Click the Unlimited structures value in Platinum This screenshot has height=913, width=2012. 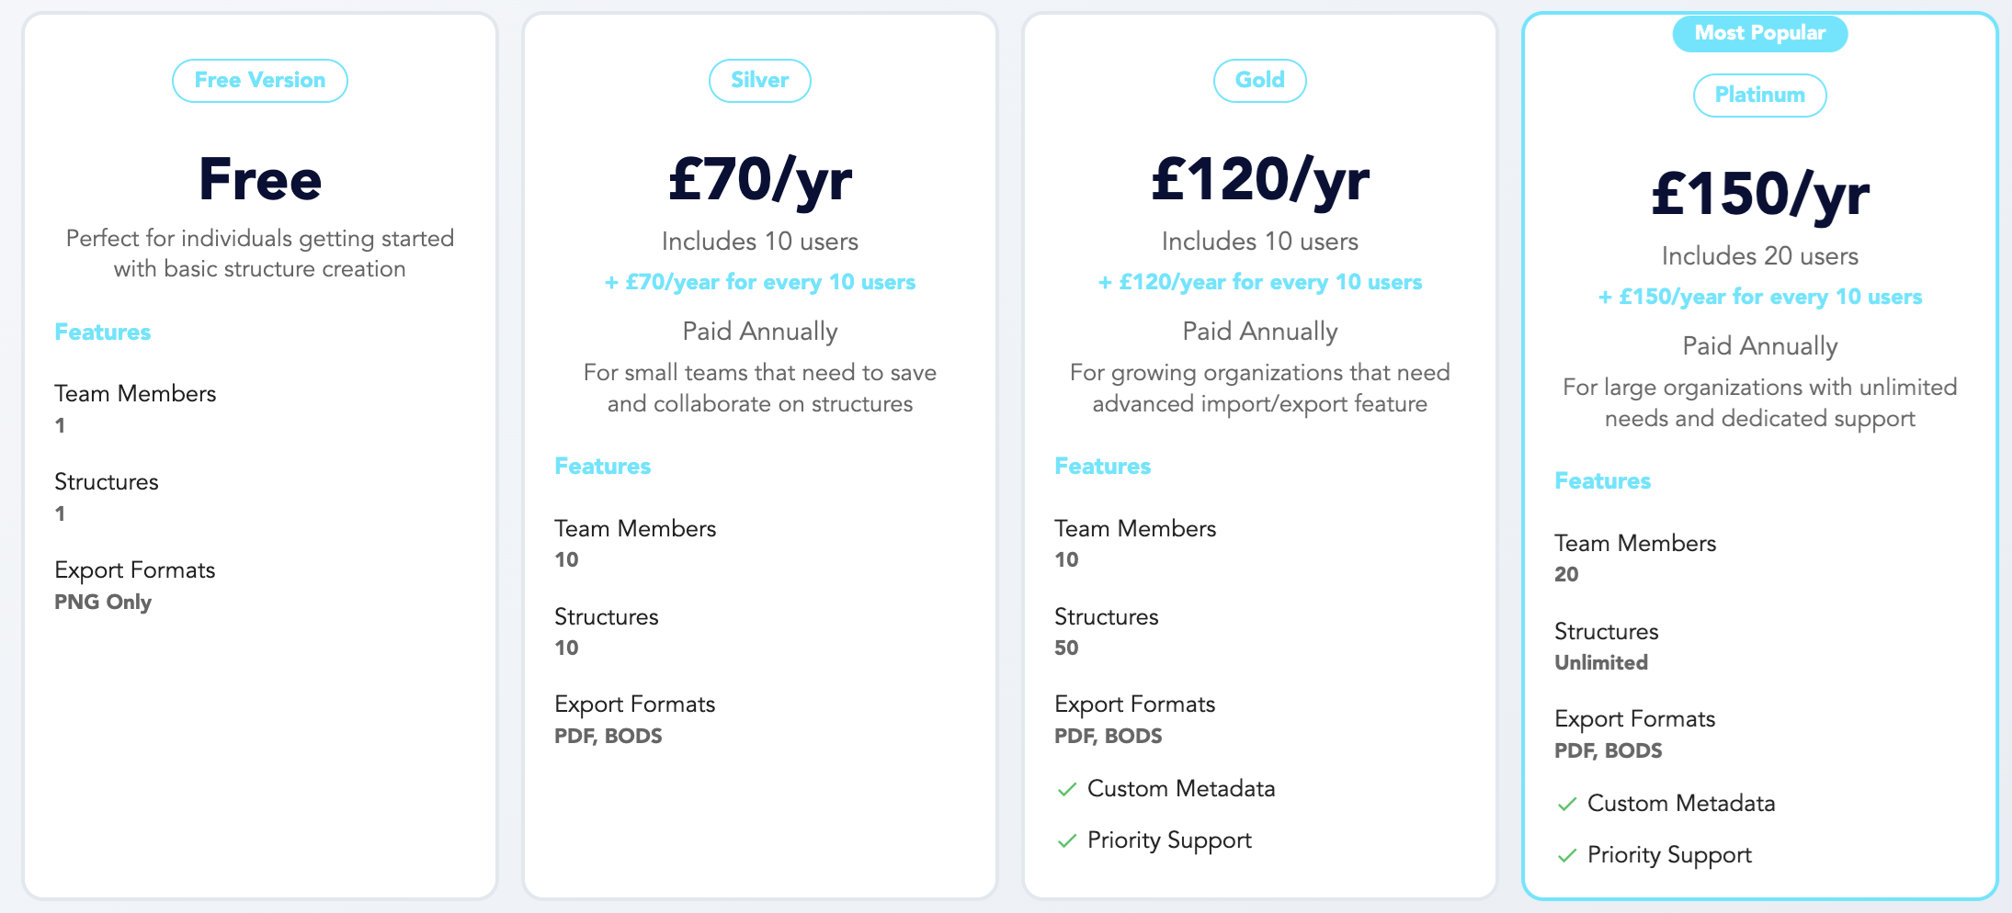(1601, 663)
